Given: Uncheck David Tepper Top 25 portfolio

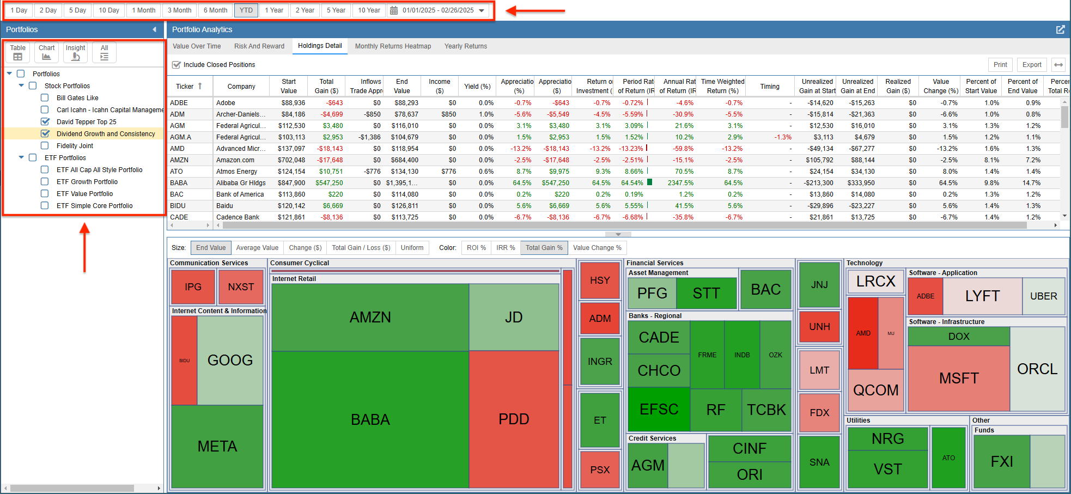Looking at the screenshot, I should 45,121.
